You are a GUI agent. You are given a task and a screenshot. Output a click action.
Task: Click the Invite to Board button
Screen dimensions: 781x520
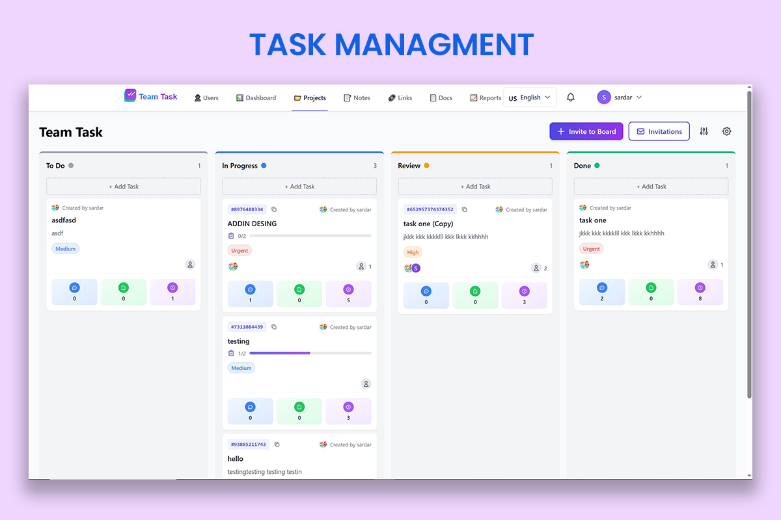[x=586, y=131]
